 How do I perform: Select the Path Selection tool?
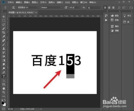click(4, 80)
